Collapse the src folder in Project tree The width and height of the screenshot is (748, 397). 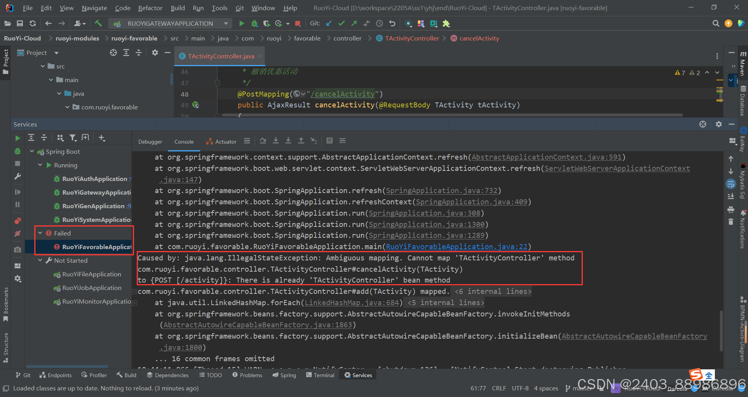[x=43, y=67]
